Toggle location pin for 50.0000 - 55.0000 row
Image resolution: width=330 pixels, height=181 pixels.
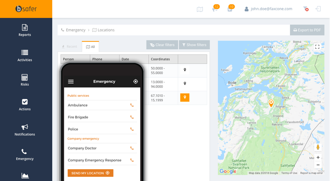point(185,70)
